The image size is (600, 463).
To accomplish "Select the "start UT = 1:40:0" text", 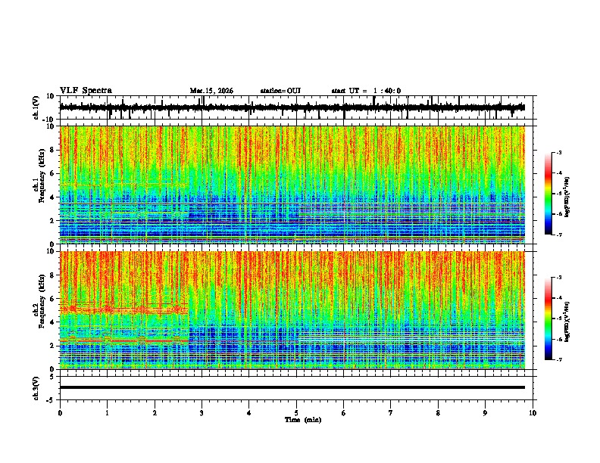I will 366,91.
